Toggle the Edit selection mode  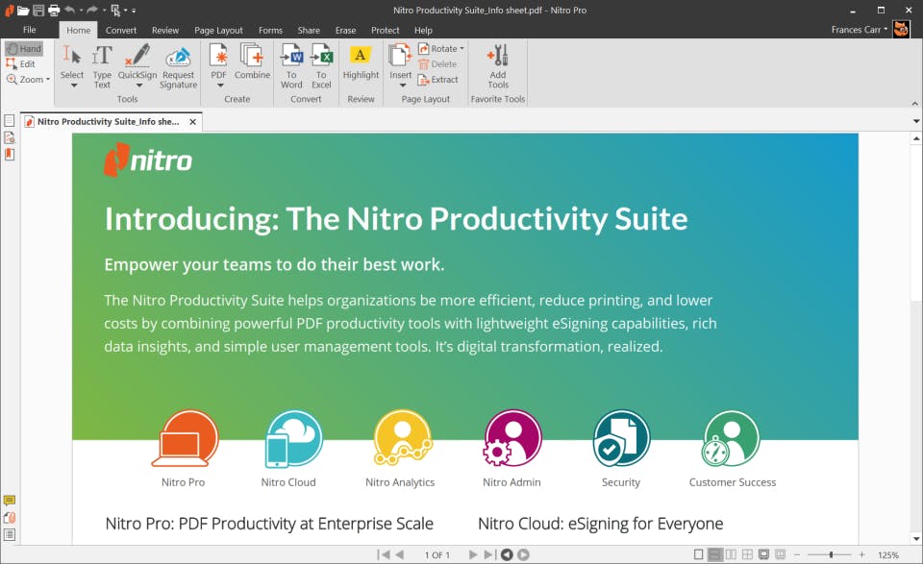click(26, 63)
